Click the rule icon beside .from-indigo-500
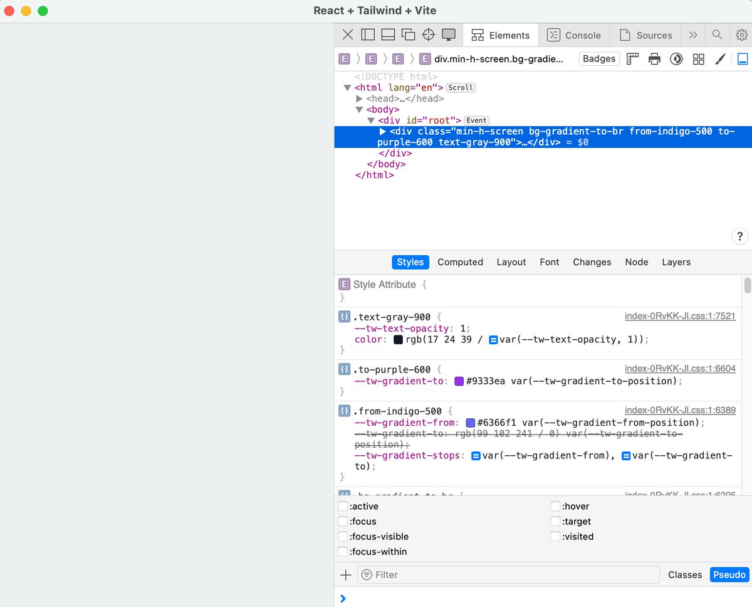Screen dimensions: 752x607 point(344,411)
